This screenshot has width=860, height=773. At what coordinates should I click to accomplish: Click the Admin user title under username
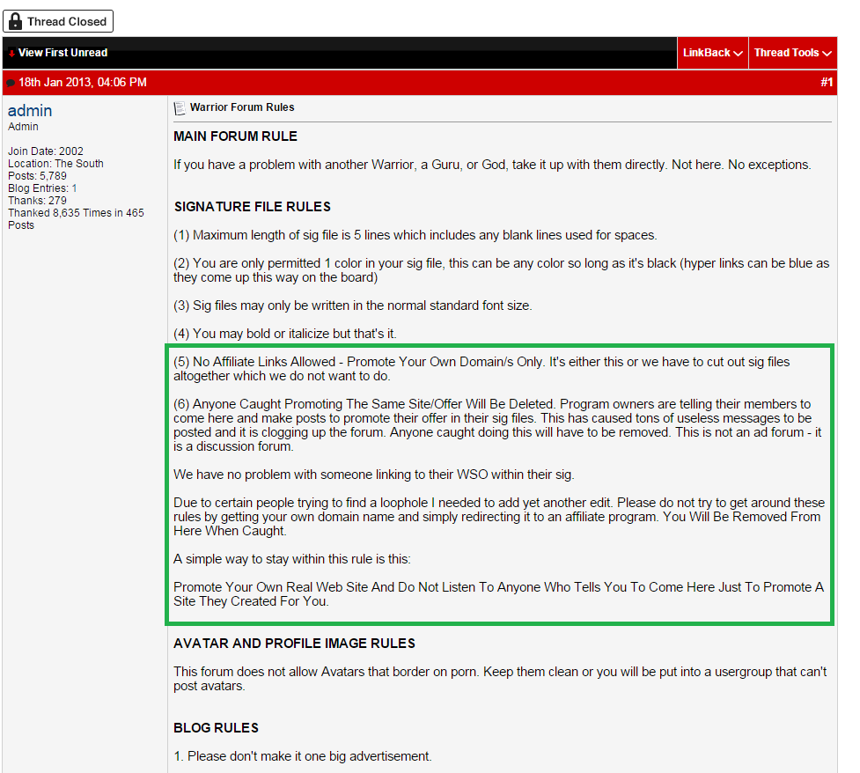pyautogui.click(x=23, y=127)
